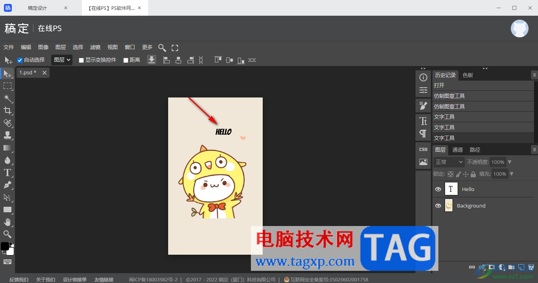Open the history panel options menu
538x283 pixels.
point(534,75)
